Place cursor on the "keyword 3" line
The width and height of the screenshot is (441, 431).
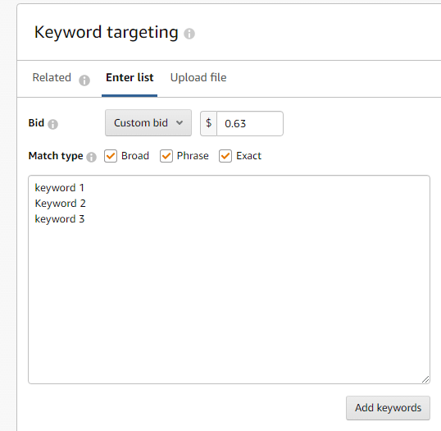coord(60,219)
